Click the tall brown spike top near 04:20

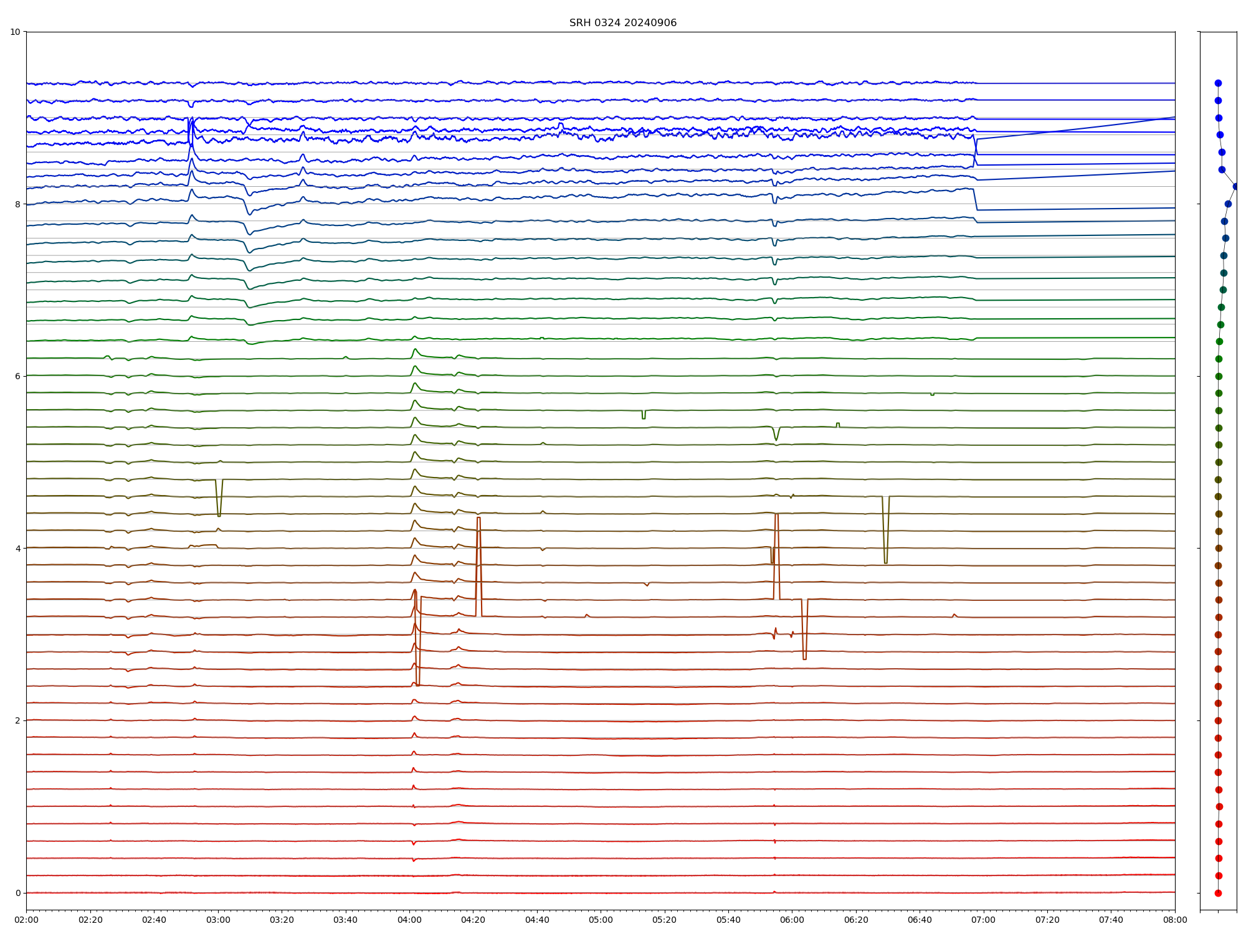478,518
